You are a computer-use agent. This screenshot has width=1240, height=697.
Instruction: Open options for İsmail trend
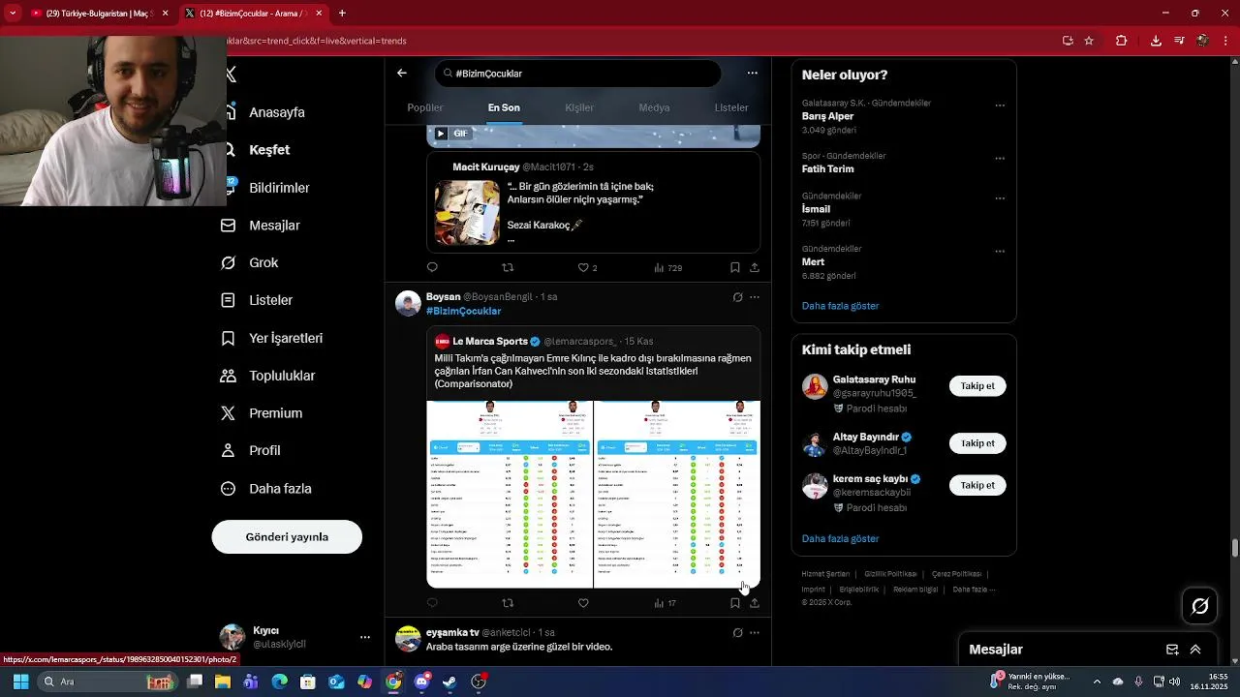click(x=1000, y=198)
